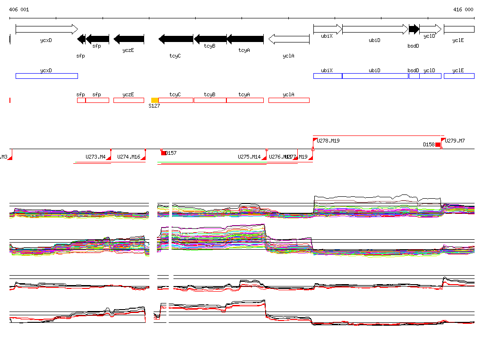Select the red tcyA annotation box

pyautogui.click(x=245, y=100)
